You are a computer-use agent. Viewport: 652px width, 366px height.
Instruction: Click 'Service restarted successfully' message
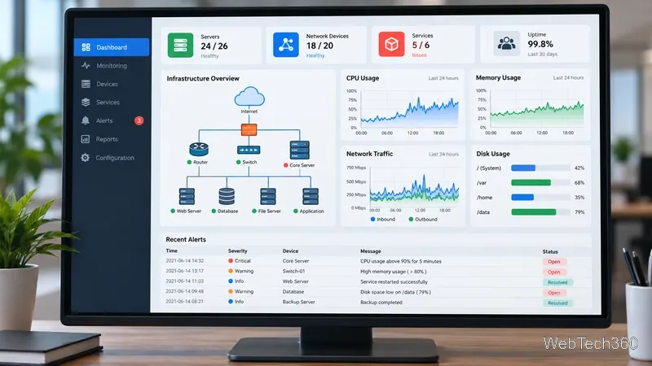click(394, 281)
